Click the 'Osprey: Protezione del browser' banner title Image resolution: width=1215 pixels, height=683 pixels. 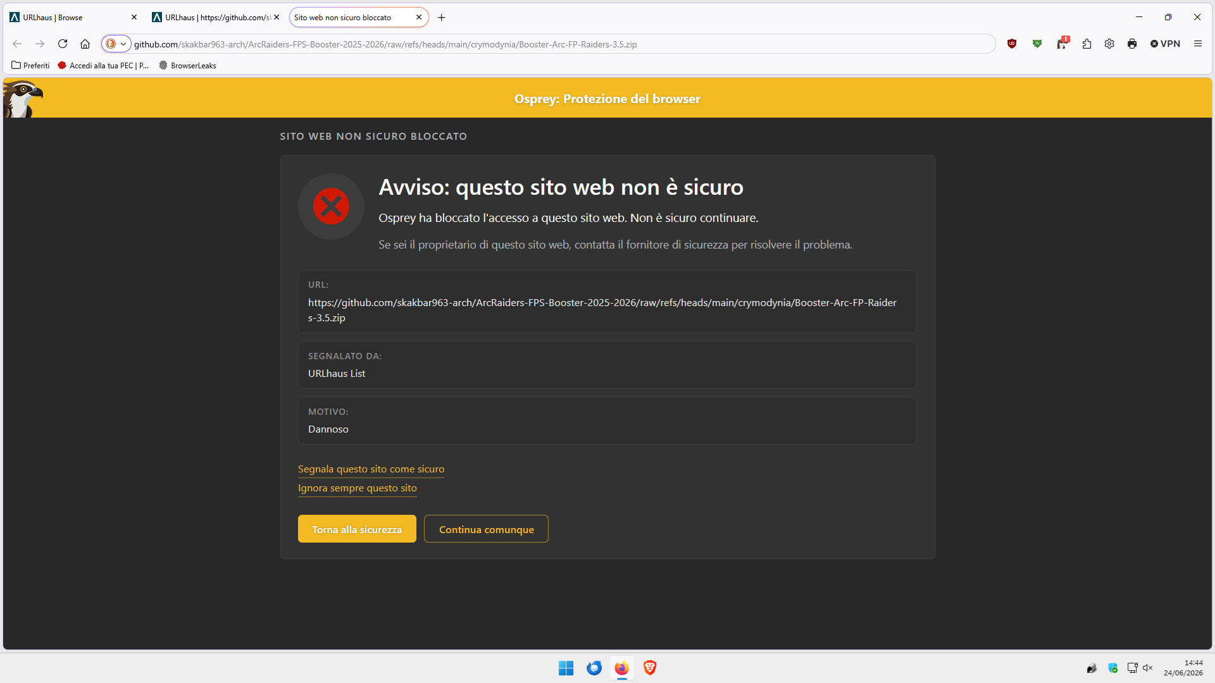coord(607,99)
